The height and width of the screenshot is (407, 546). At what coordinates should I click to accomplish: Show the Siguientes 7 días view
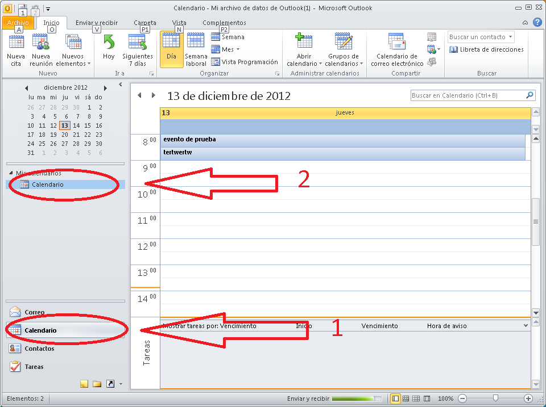click(x=137, y=50)
